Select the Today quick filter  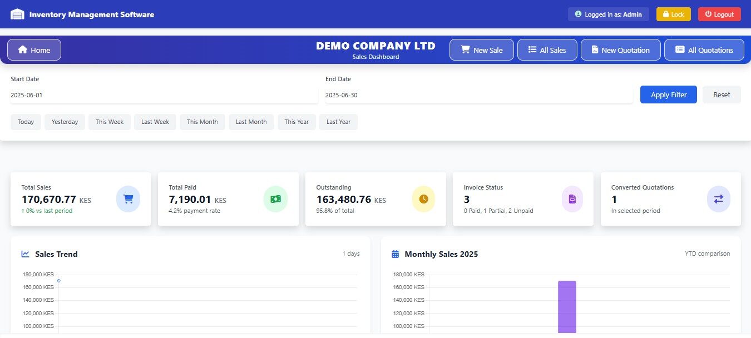point(26,122)
